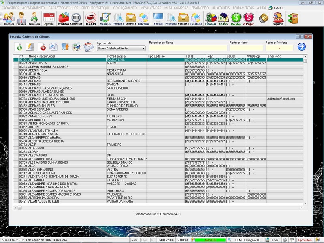Select the ADEMIR MADUREIRA CAMPOS row
This screenshot has height=243, width=324.
click(x=158, y=67)
